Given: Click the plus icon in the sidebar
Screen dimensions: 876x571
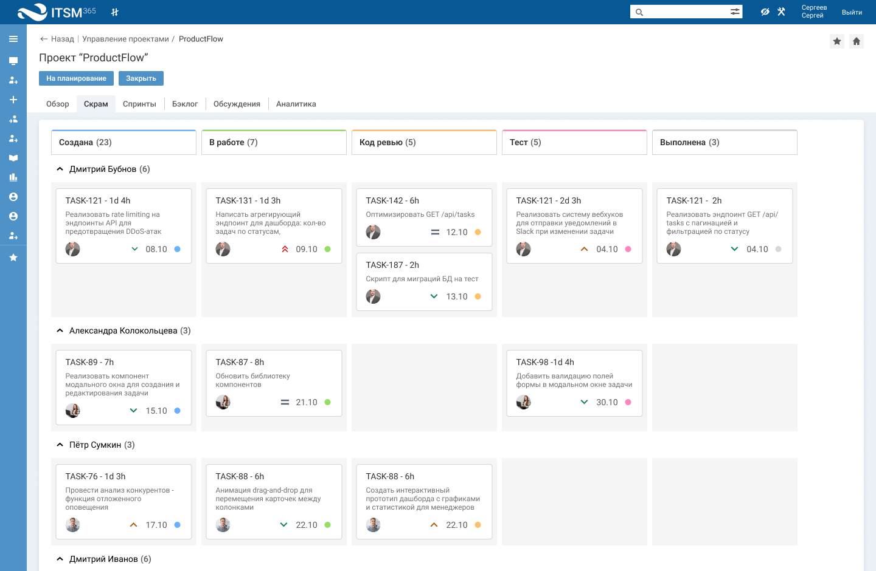Looking at the screenshot, I should tap(13, 100).
